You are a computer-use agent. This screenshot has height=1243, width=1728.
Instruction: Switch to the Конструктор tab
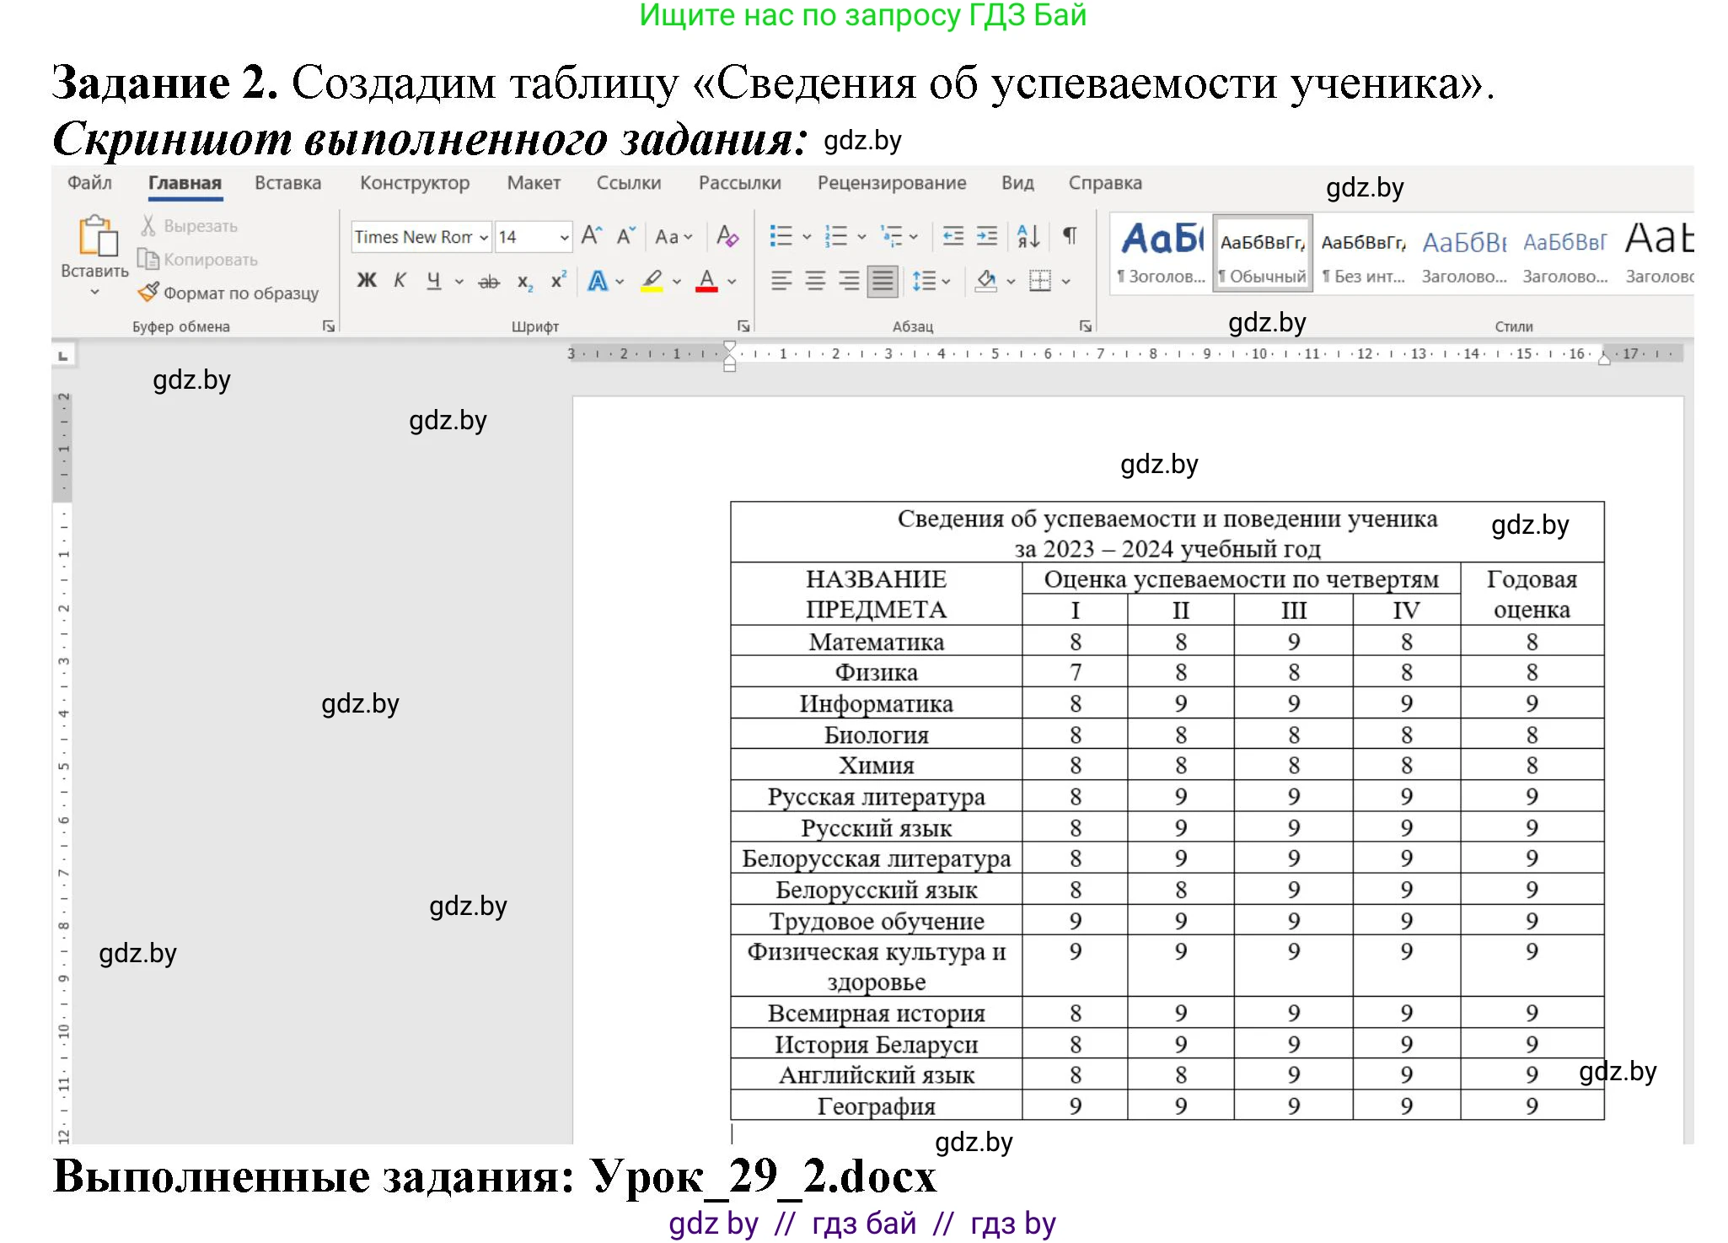tap(415, 183)
